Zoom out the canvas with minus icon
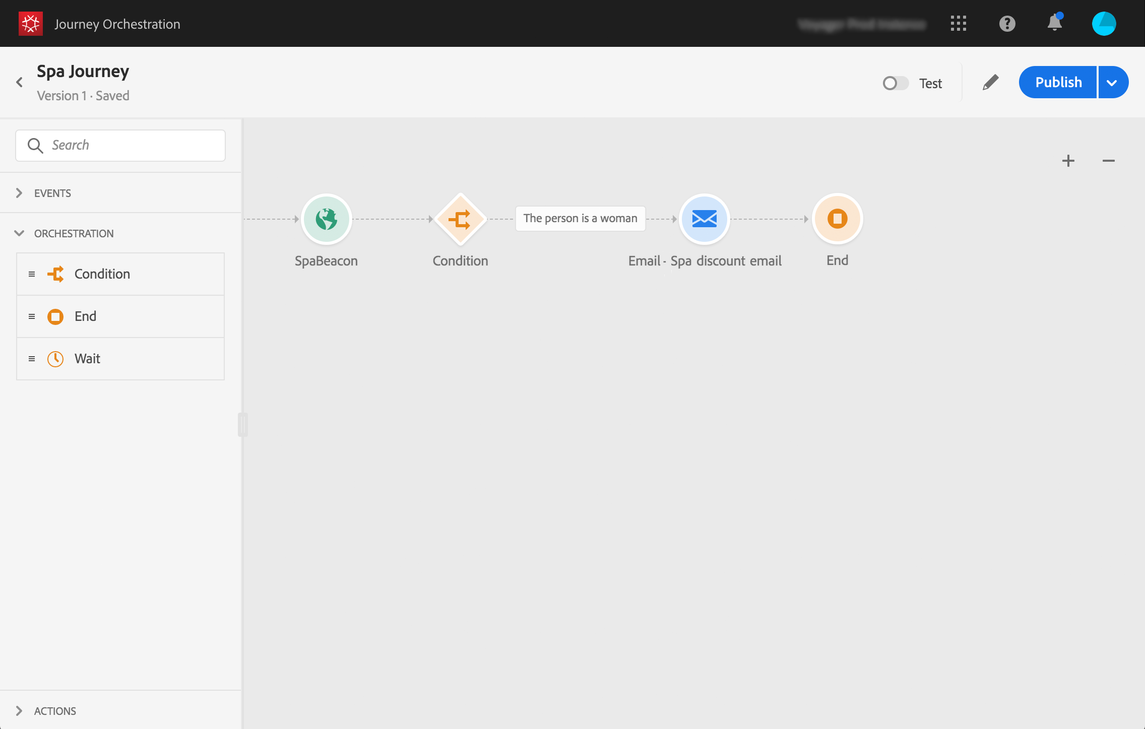1145x729 pixels. [x=1108, y=161]
